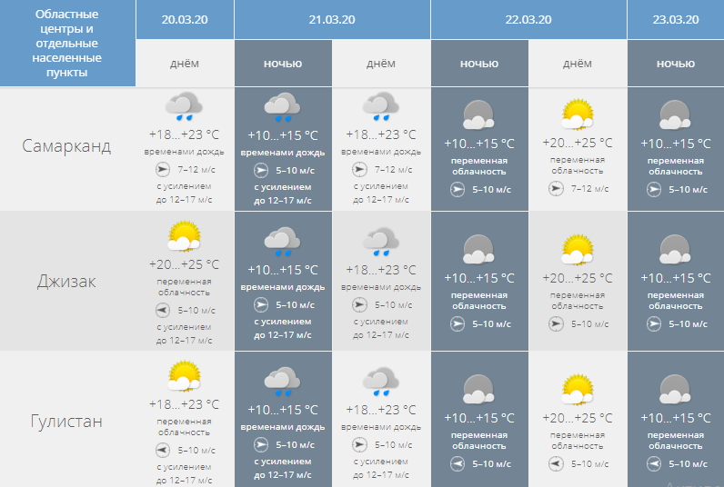Click Samarkand's wind compass icon for 22.03.20 daytime
Image resolution: width=724 pixels, height=487 pixels.
point(556,189)
